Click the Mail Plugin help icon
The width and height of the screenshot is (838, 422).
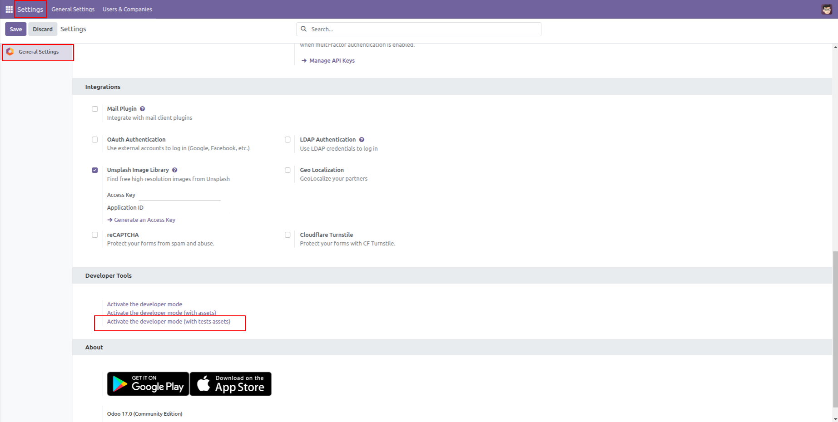[142, 109]
